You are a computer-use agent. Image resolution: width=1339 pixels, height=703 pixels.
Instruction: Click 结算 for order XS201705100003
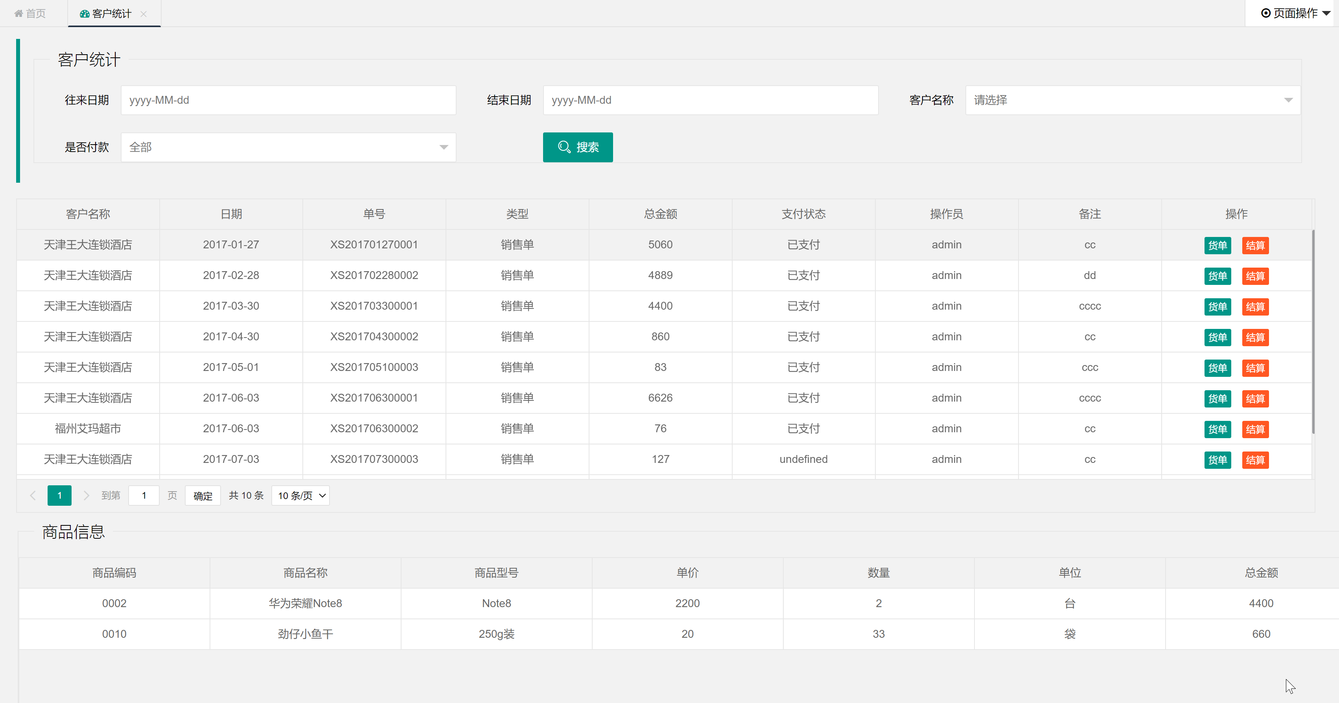click(1255, 368)
